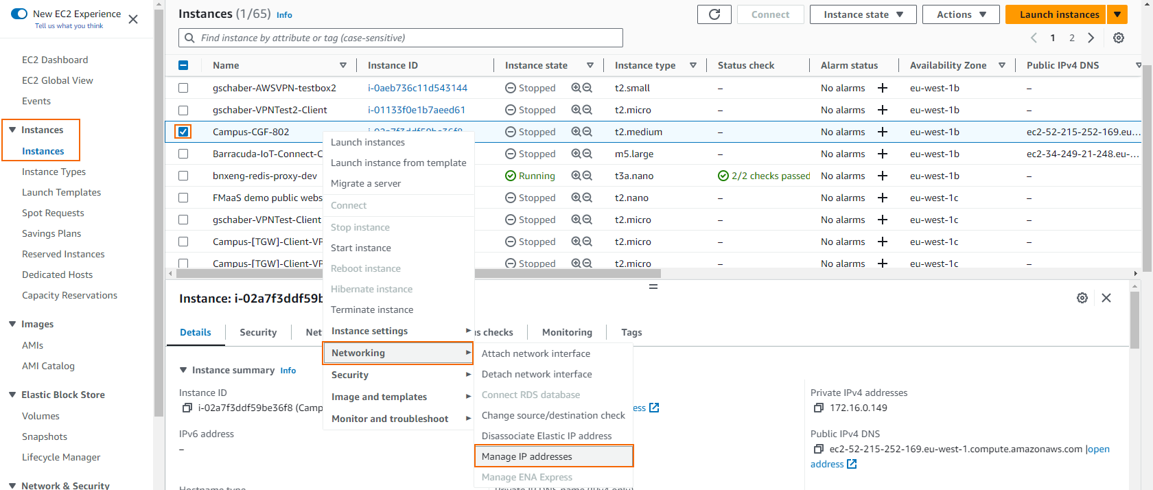Screen dimensions: 1153x490
Task: Open the Networking submenu item
Action: point(398,353)
